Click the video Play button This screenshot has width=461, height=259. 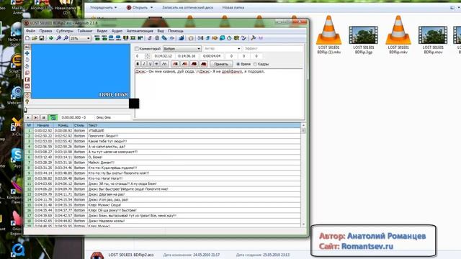pos(28,117)
